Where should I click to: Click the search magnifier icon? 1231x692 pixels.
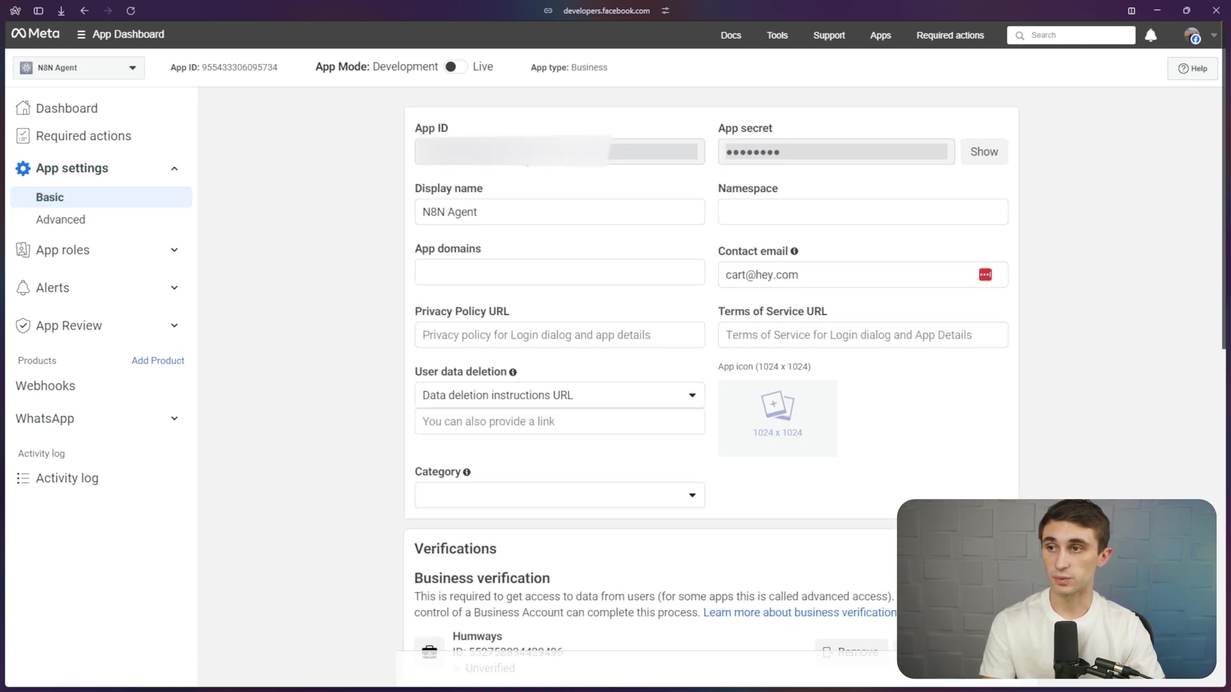click(x=1019, y=35)
